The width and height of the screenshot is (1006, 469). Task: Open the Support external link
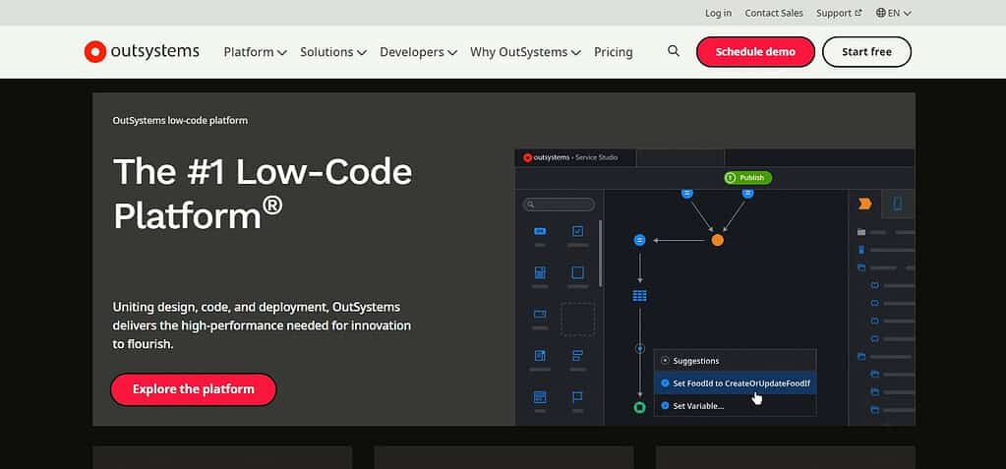tap(839, 13)
